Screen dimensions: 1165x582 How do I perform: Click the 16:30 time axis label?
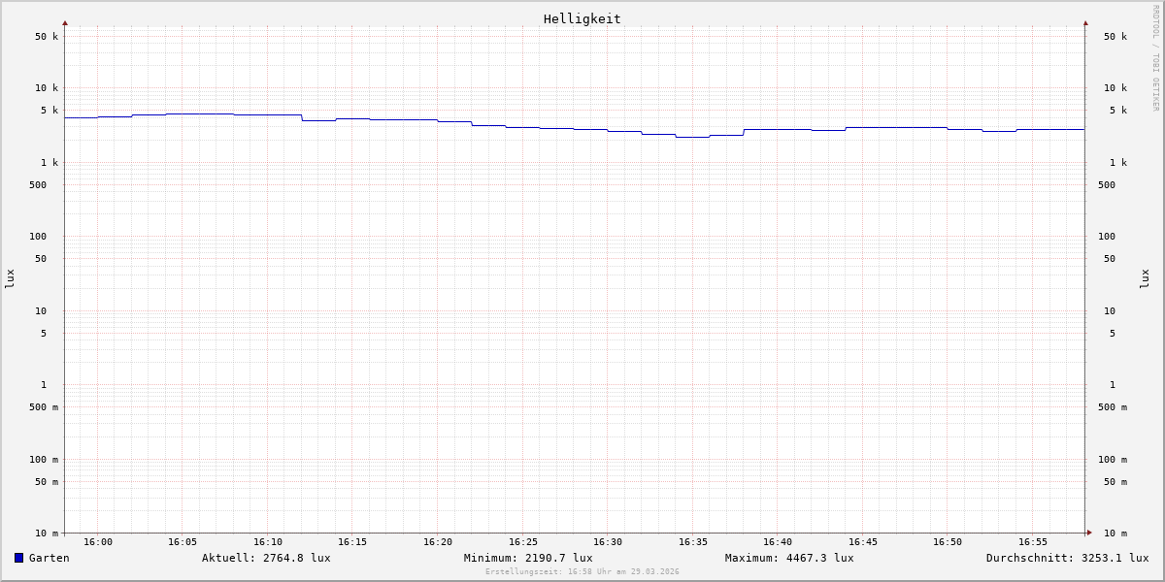(x=608, y=542)
